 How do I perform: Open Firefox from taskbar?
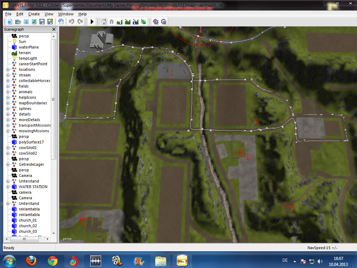click(31, 261)
